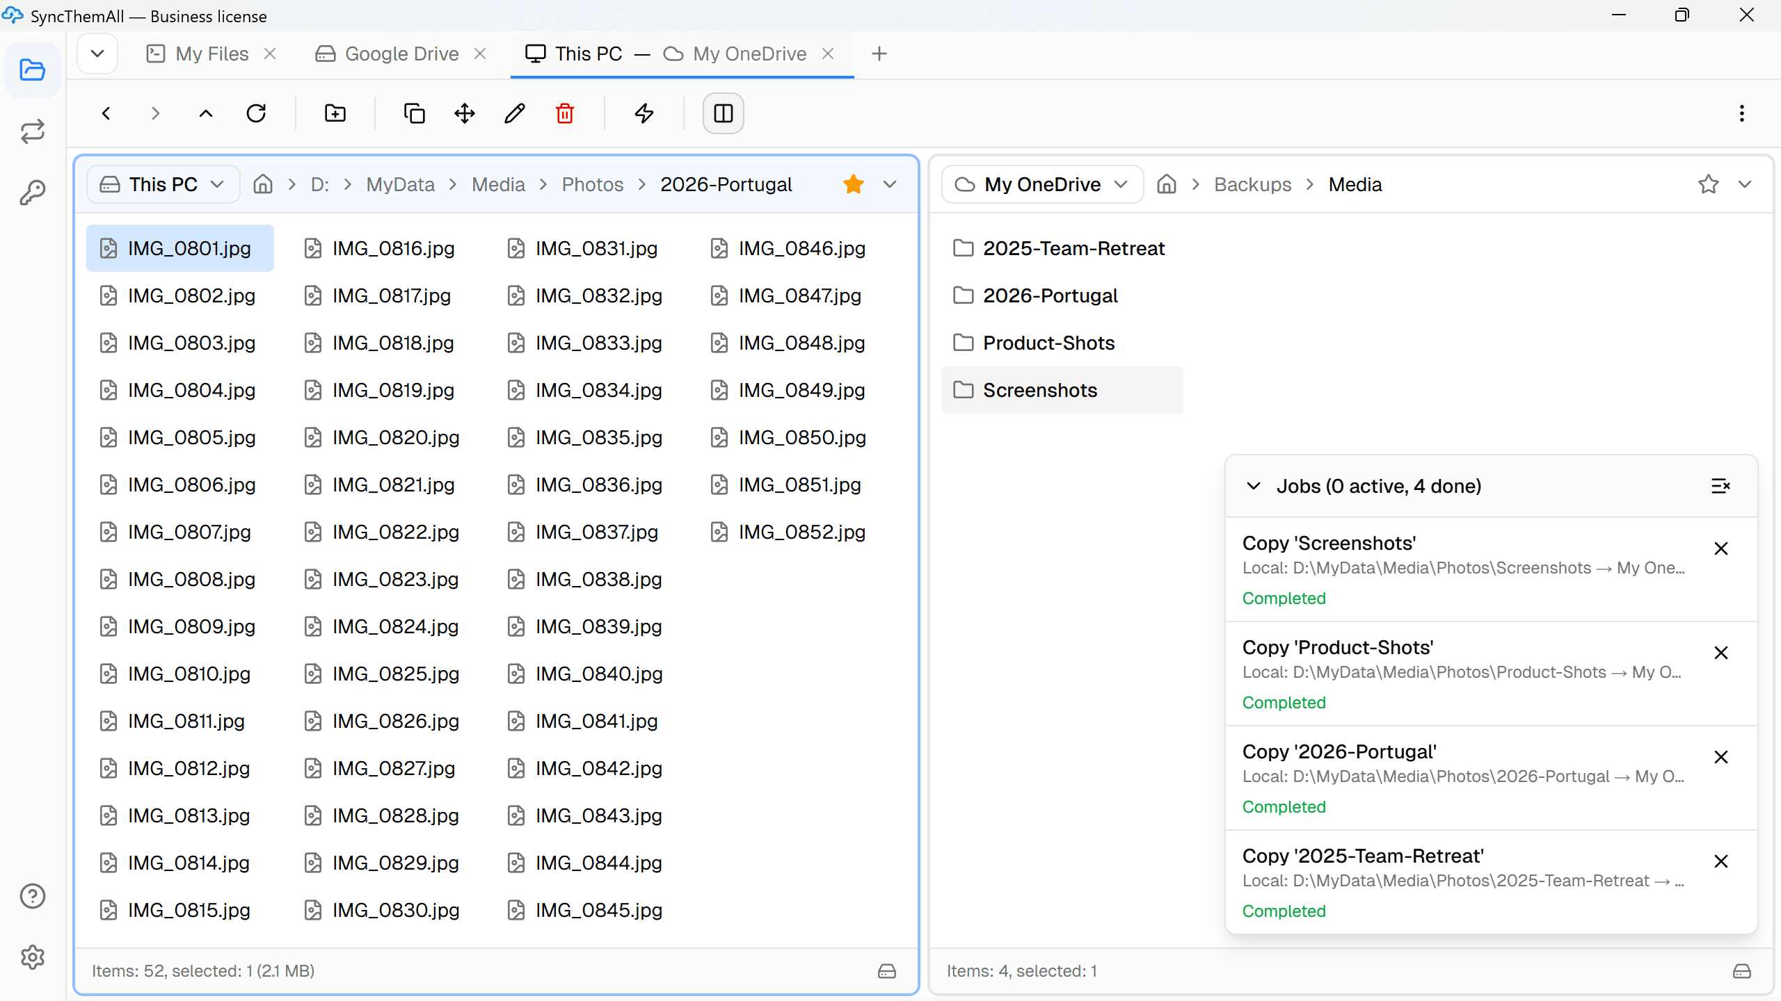Open the three-dot toolbar menu
1781x1001 pixels.
(x=1742, y=113)
